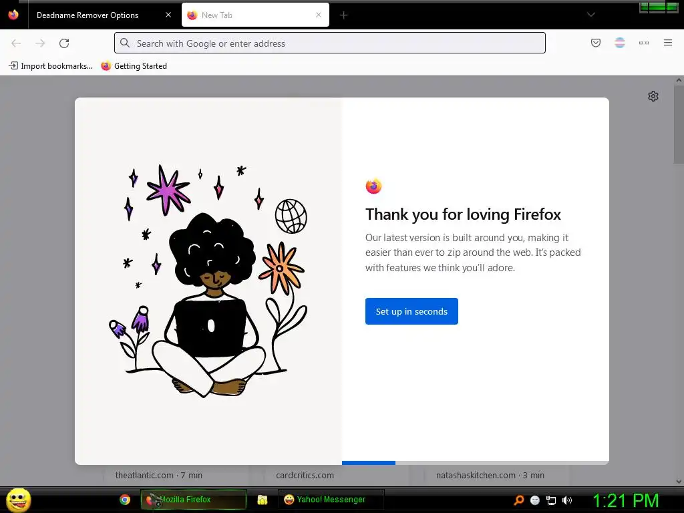This screenshot has width=684, height=513.
Task: Open the Getting Started bookmark
Action: coord(134,66)
